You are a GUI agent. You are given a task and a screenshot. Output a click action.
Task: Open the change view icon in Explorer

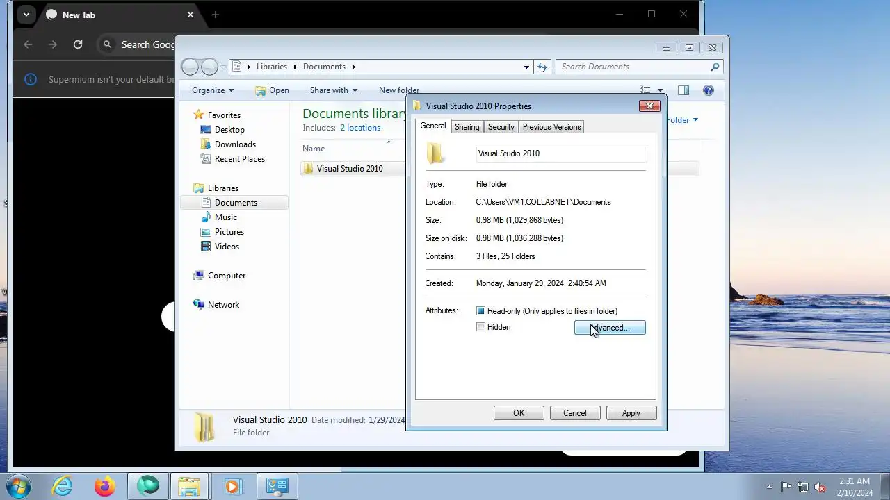[x=645, y=90]
